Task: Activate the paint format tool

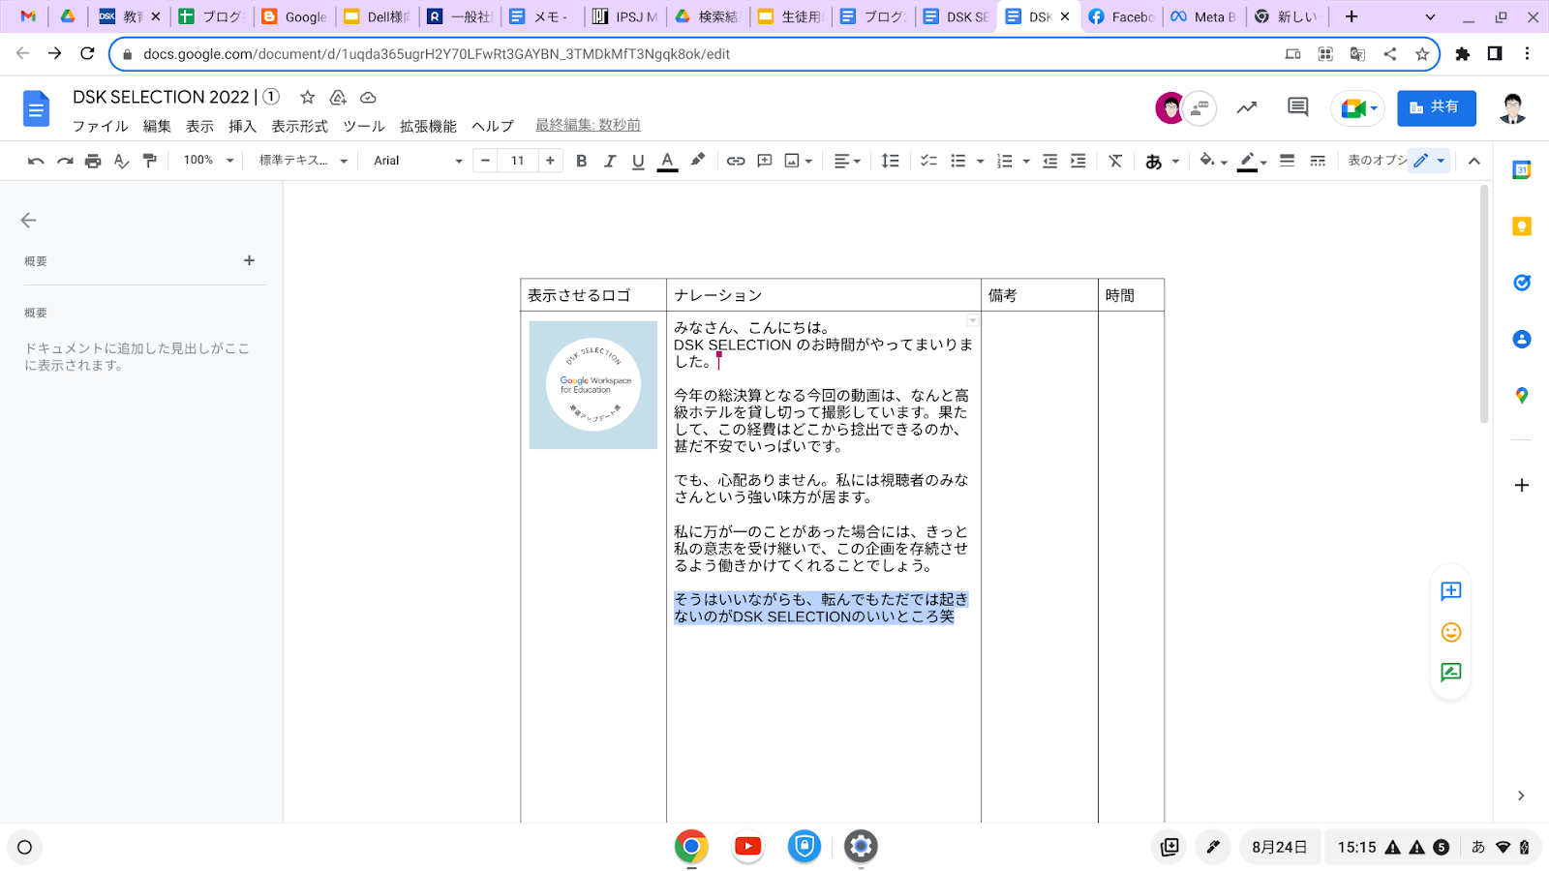Action: point(150,161)
